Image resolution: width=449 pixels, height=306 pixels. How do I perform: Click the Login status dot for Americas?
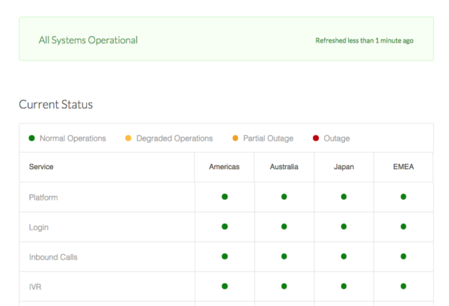[x=224, y=227]
